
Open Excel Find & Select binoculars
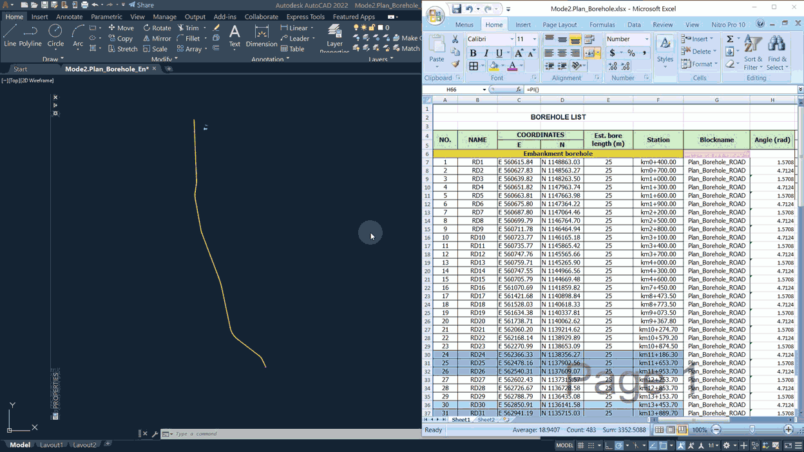tap(777, 52)
